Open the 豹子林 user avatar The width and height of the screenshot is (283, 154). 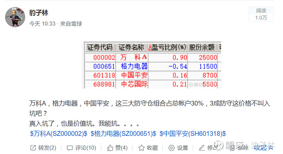click(15, 17)
